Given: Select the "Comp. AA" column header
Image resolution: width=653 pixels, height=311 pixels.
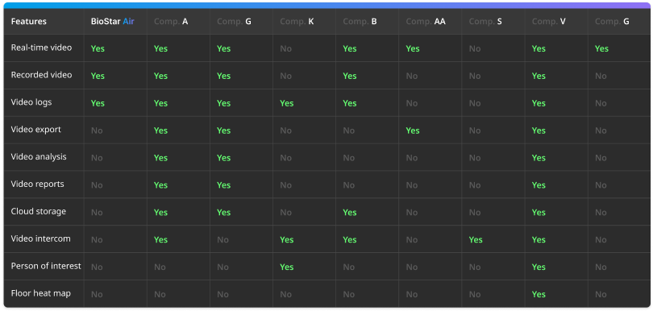Looking at the screenshot, I should coord(426,21).
